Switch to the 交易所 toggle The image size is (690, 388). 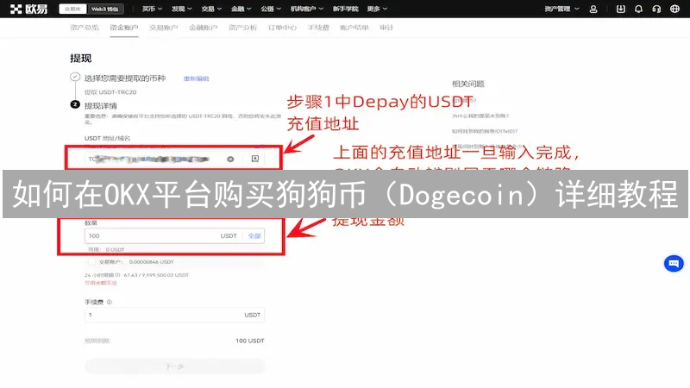pos(72,9)
